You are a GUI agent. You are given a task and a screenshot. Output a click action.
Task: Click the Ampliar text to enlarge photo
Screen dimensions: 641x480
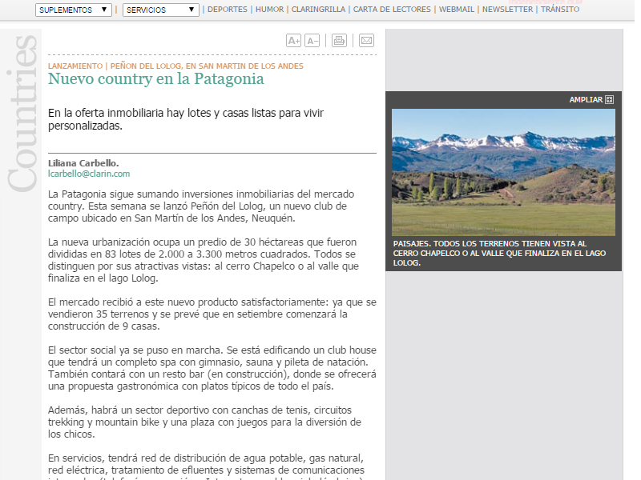586,99
